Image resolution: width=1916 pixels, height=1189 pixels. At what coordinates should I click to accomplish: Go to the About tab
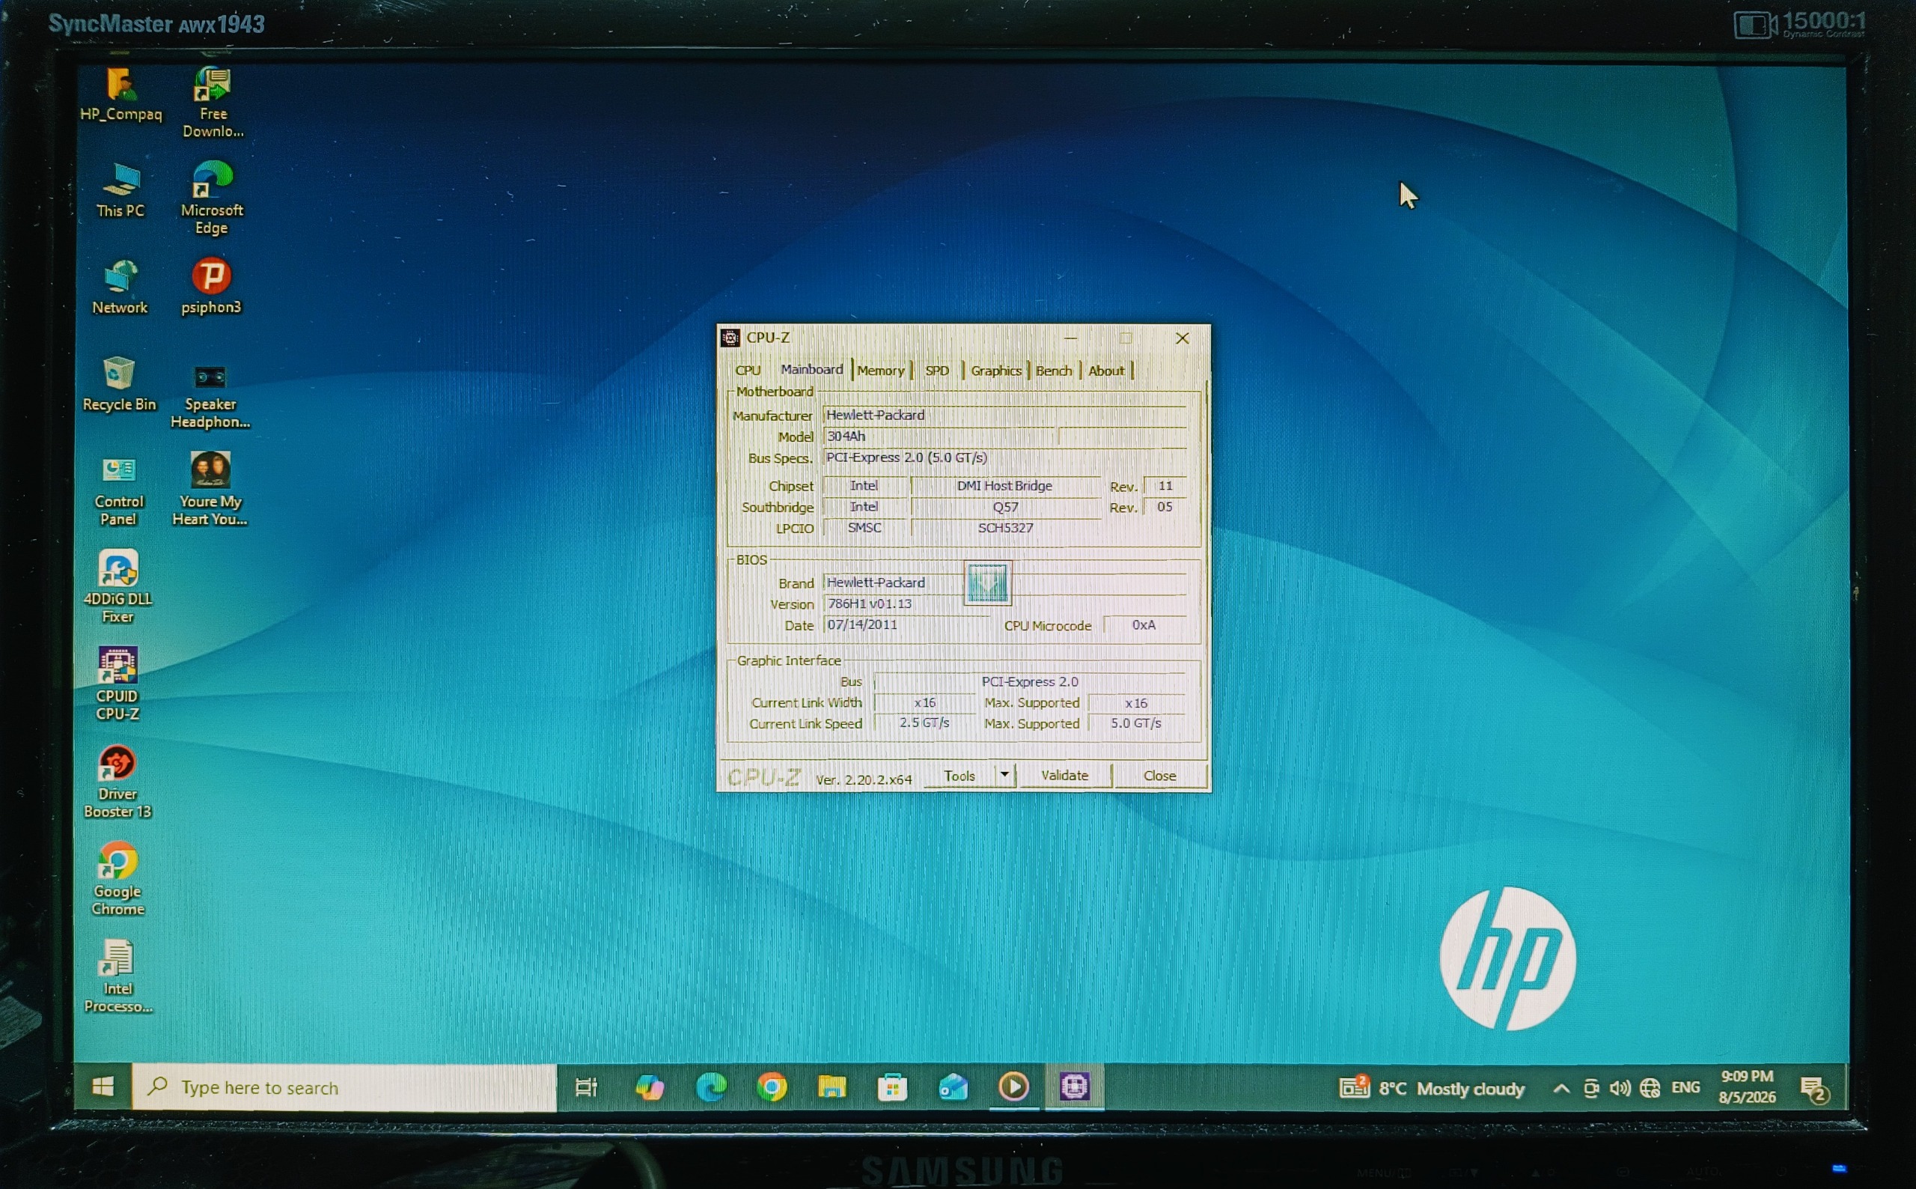[1105, 371]
